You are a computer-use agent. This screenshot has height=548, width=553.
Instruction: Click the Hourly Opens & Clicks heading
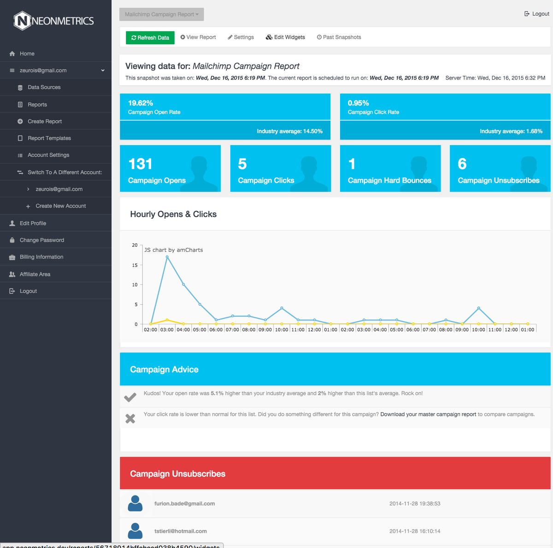pos(173,214)
